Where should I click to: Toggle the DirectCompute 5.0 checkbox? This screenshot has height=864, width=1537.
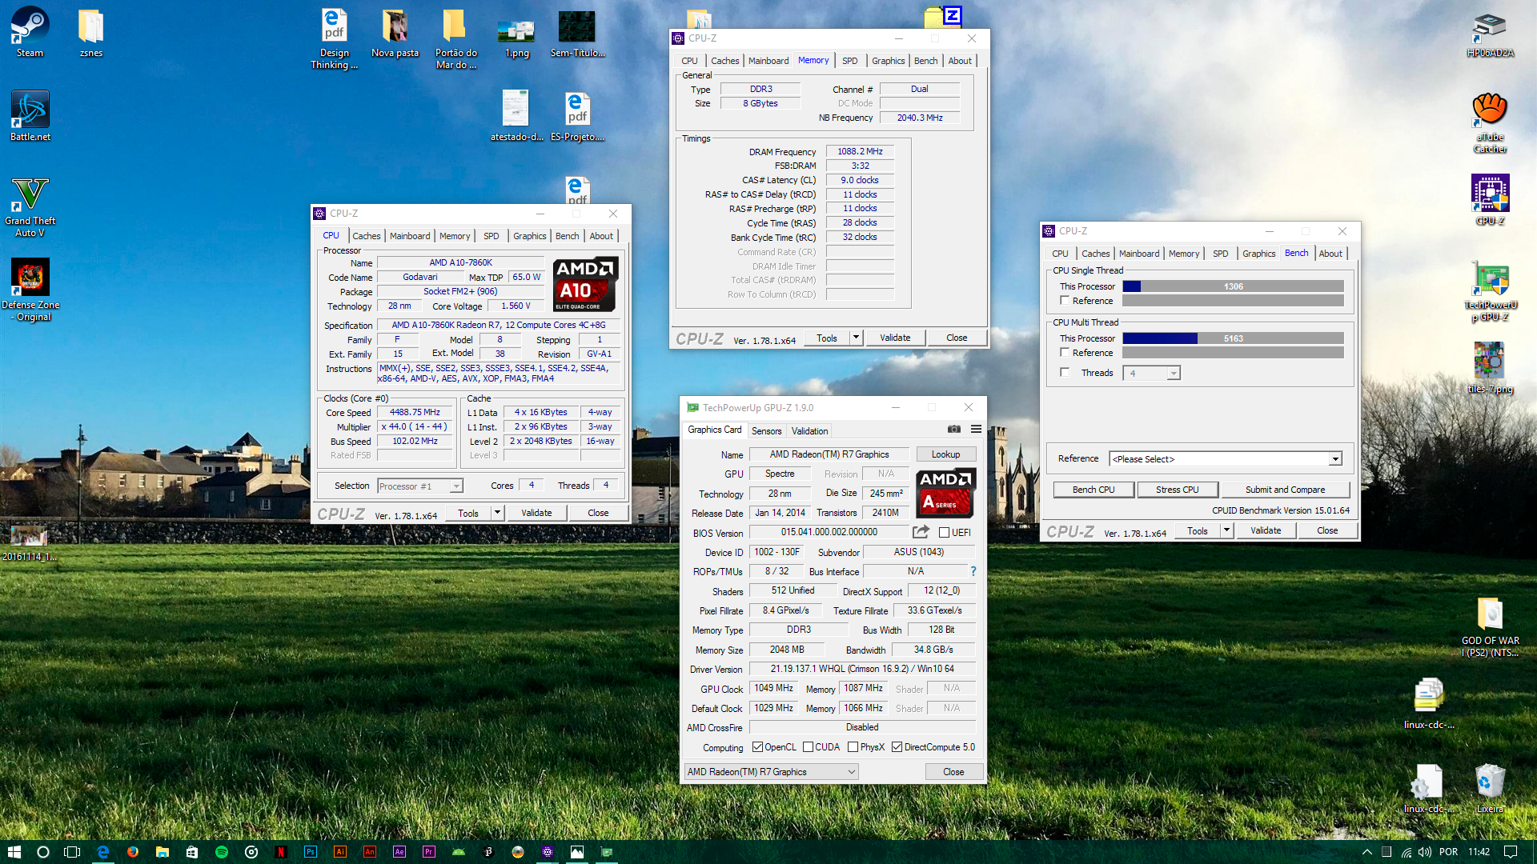(x=897, y=747)
